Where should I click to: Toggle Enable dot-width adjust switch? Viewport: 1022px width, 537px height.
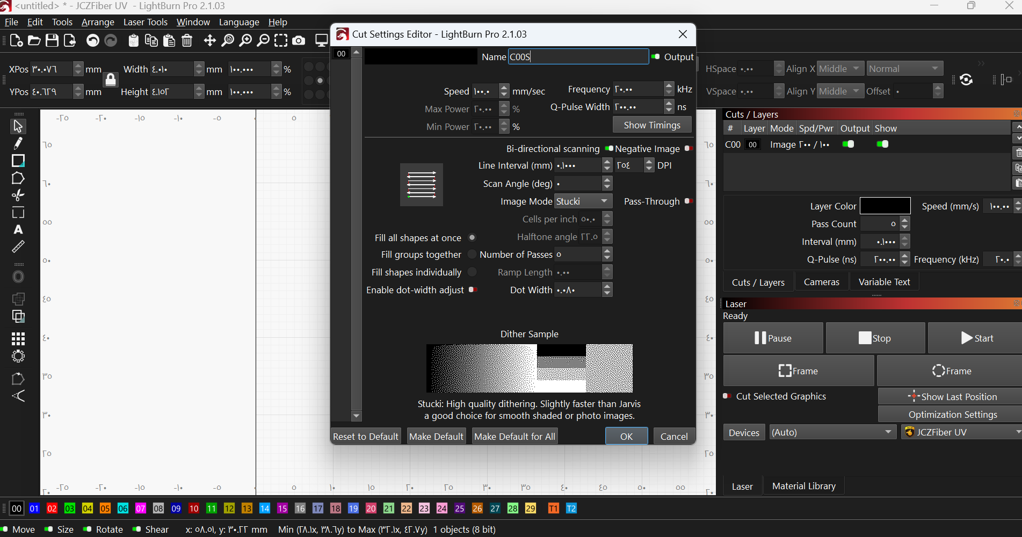click(473, 289)
